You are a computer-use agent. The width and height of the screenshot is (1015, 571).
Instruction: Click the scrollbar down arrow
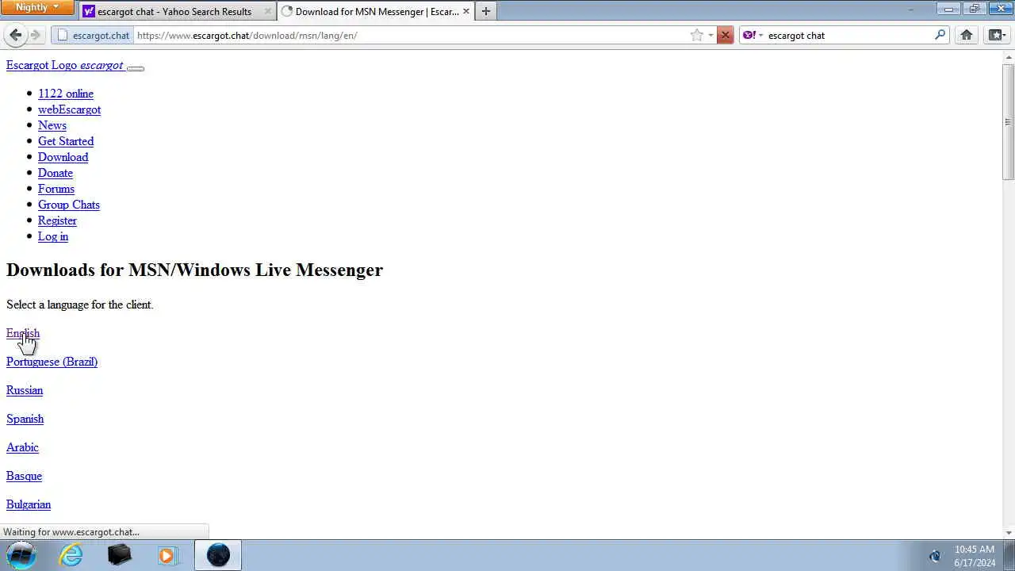[x=1009, y=532]
